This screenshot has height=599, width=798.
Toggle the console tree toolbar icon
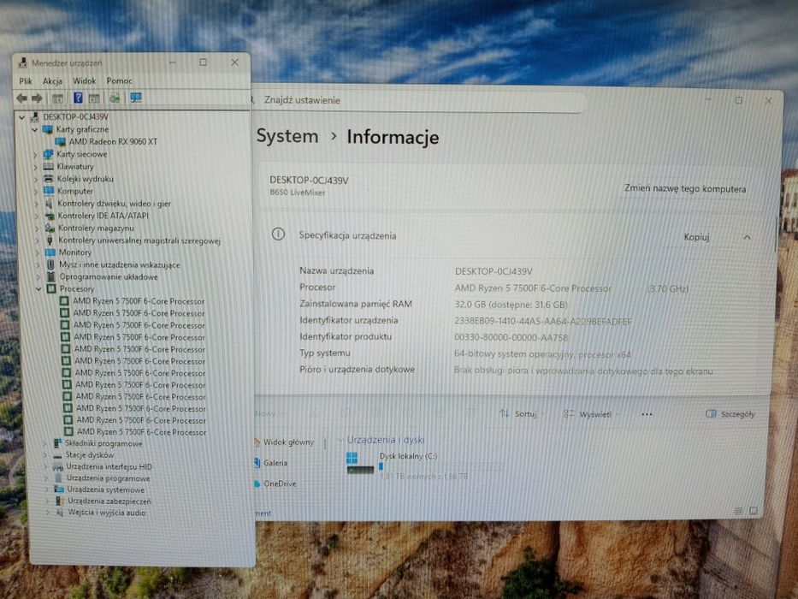pos(57,98)
